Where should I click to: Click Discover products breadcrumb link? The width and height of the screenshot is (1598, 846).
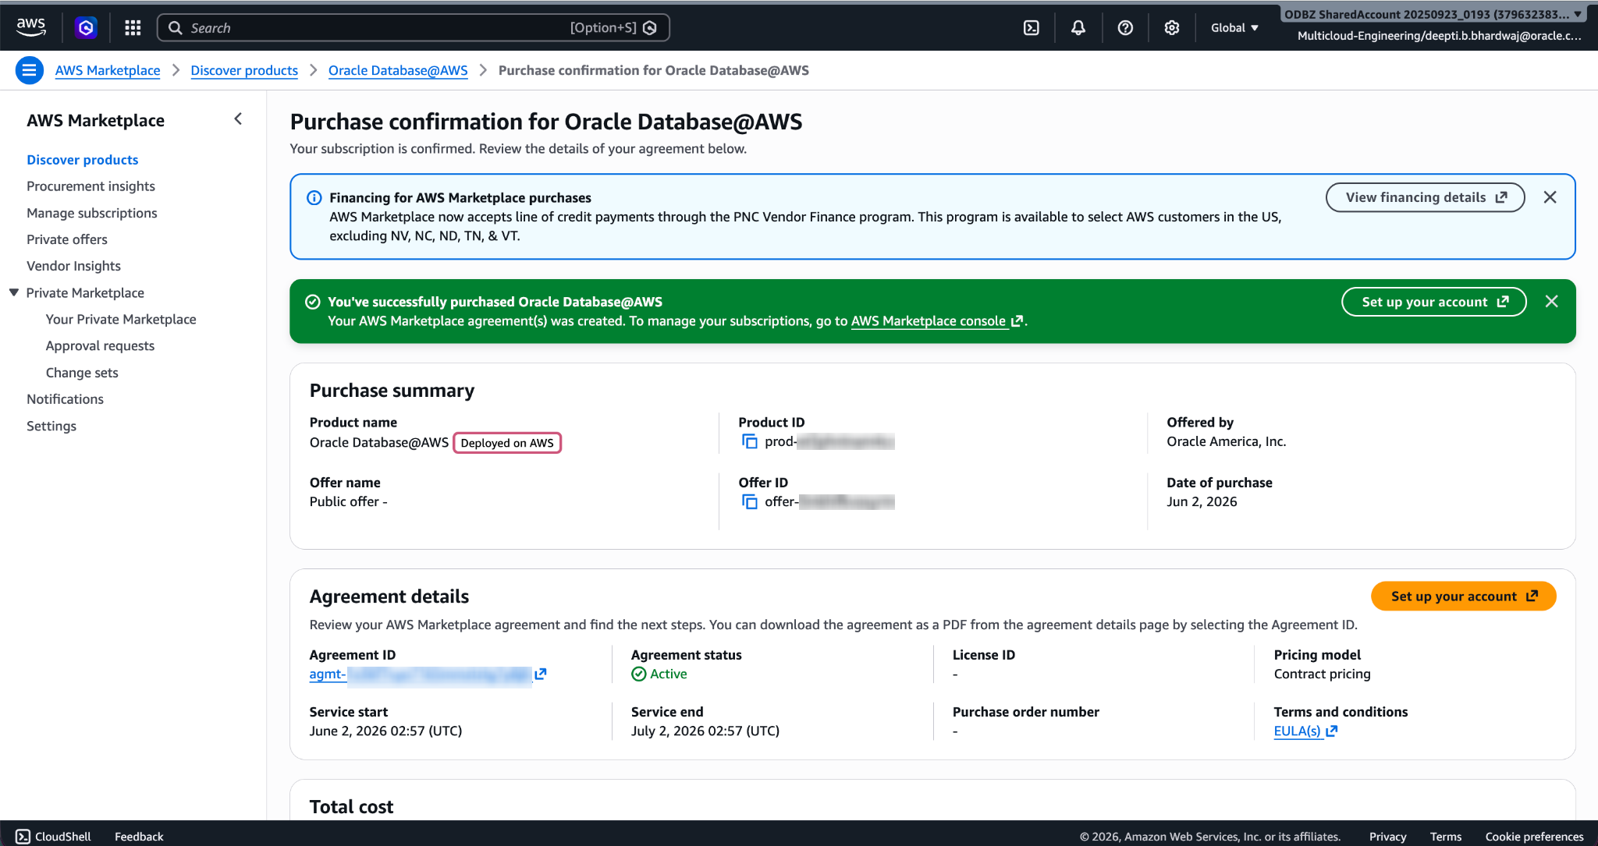pos(244,70)
